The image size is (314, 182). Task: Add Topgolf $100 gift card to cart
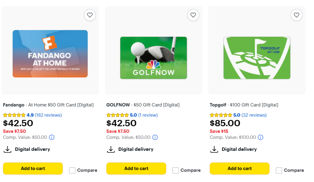[x=239, y=169]
